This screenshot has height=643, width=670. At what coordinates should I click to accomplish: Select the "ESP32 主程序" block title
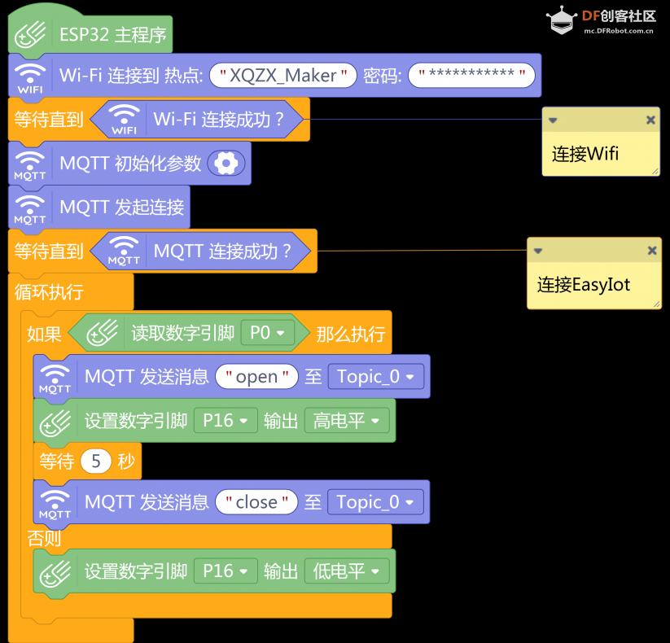113,35
